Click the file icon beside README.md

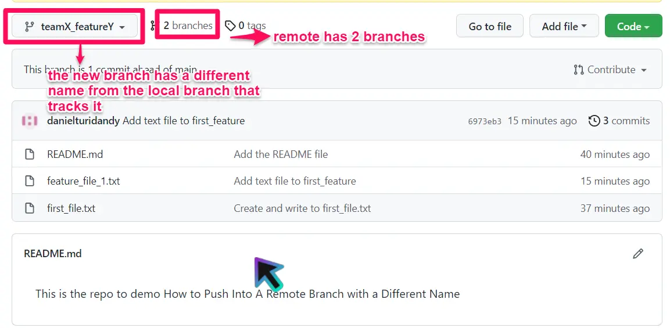click(x=30, y=154)
